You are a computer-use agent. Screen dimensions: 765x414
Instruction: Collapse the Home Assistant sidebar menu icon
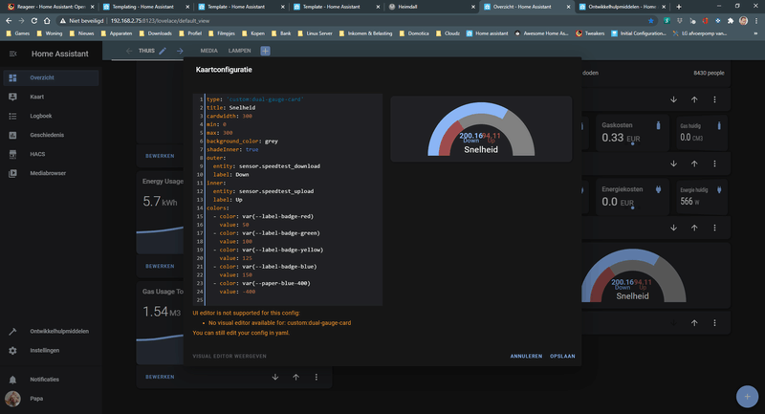coord(12,54)
